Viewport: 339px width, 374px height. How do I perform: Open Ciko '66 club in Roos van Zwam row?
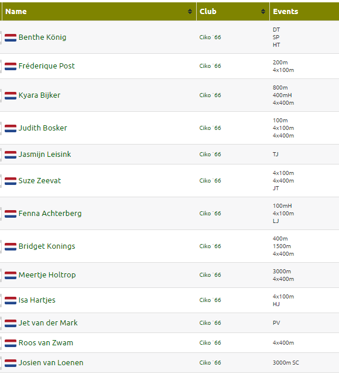pyautogui.click(x=210, y=343)
